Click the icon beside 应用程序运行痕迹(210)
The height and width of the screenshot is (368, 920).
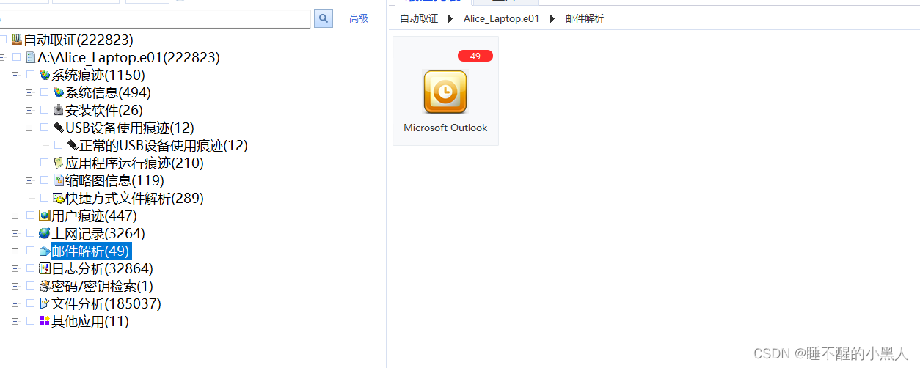point(59,163)
